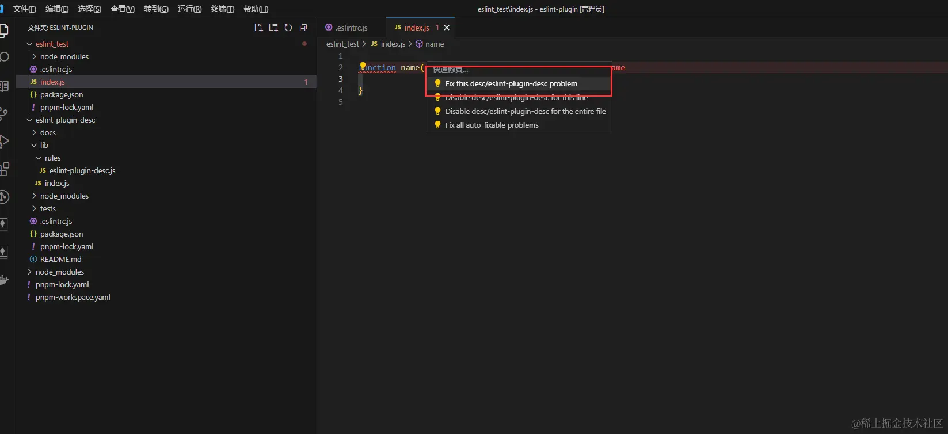Open README.md in the explorer
948x434 pixels.
coord(166,259)
